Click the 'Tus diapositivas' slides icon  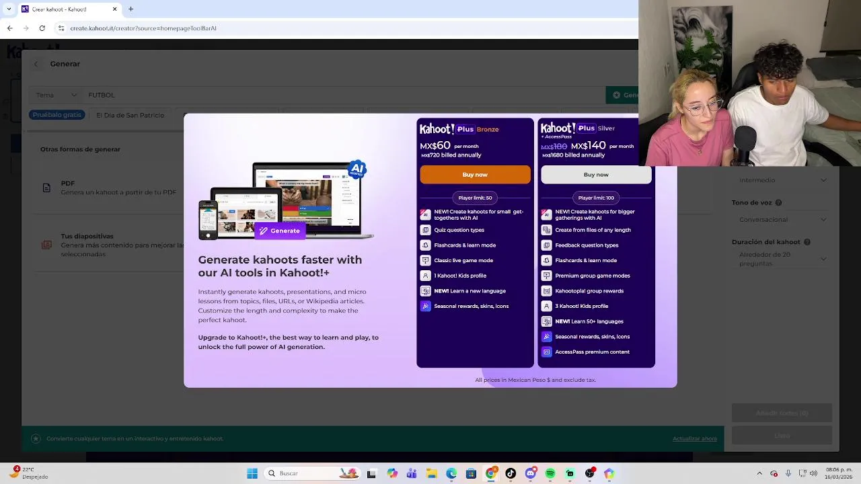pos(46,245)
